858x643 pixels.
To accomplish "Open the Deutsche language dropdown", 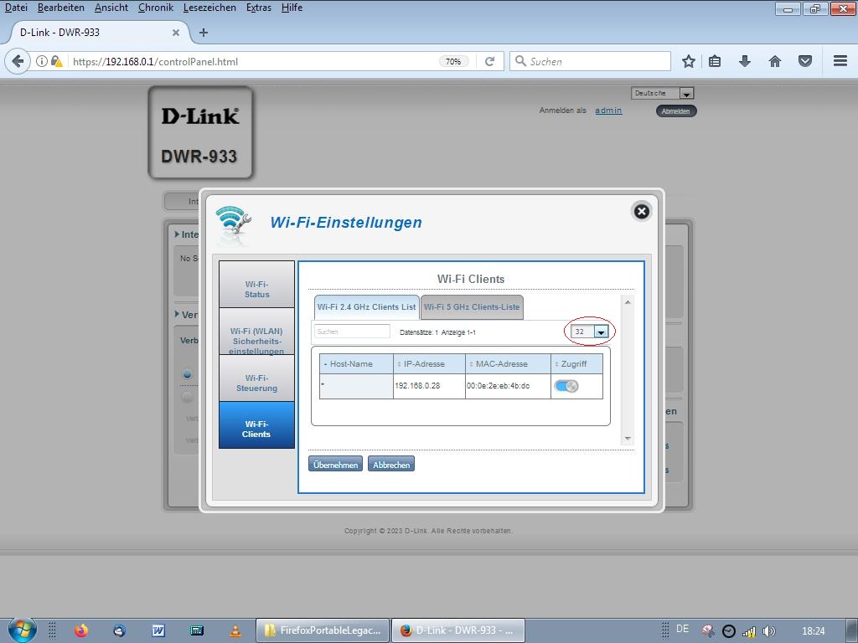I will click(662, 93).
